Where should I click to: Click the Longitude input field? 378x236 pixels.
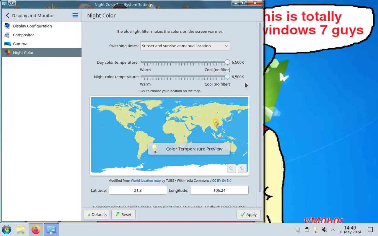pos(219,190)
